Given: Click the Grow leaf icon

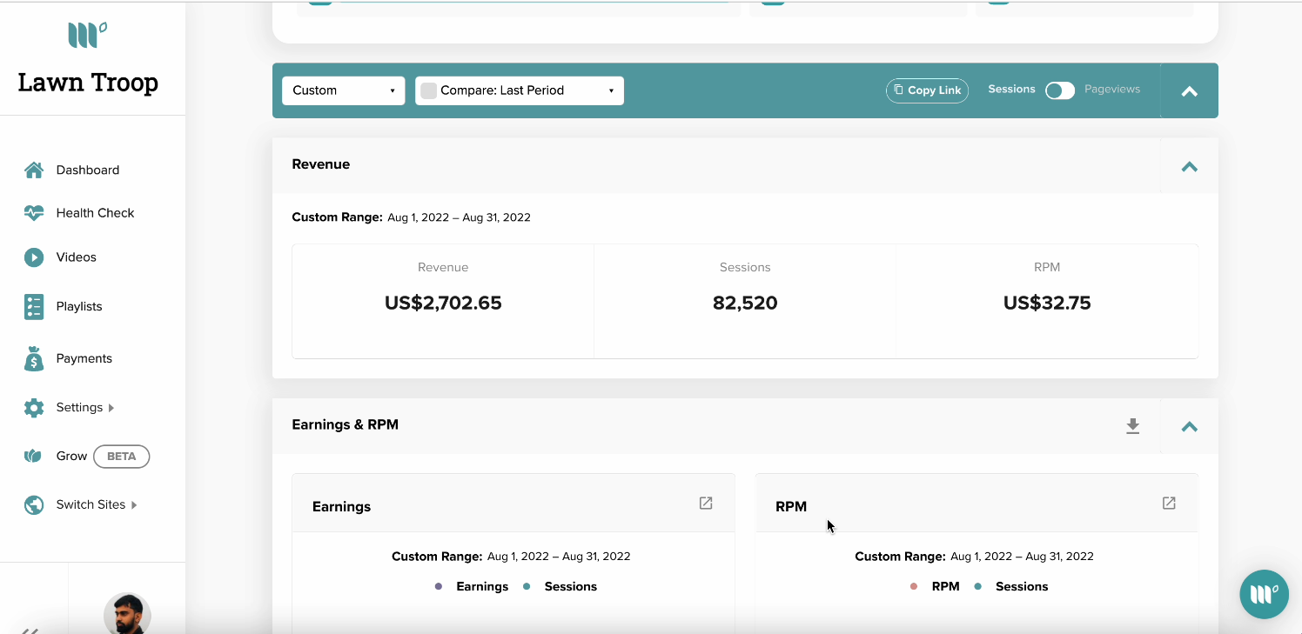Looking at the screenshot, I should coord(33,456).
